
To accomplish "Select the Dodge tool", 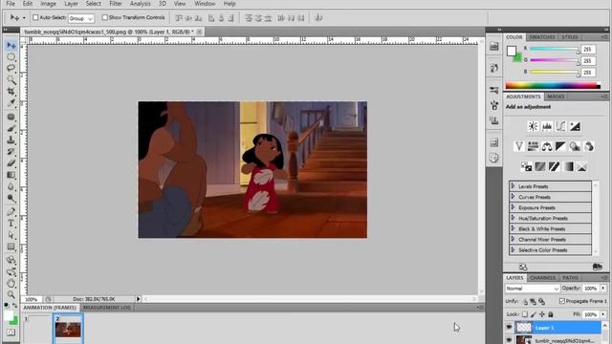I will (x=11, y=198).
